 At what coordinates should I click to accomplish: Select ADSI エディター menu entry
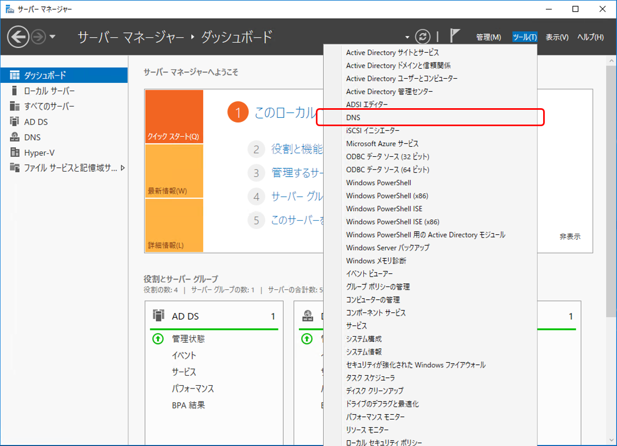click(x=430, y=105)
